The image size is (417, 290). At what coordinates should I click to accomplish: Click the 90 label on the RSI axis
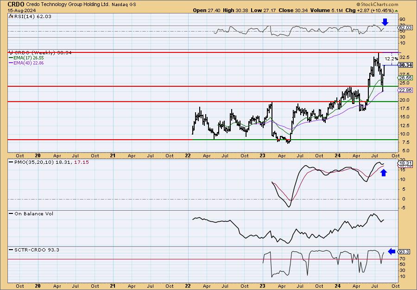click(x=402, y=19)
